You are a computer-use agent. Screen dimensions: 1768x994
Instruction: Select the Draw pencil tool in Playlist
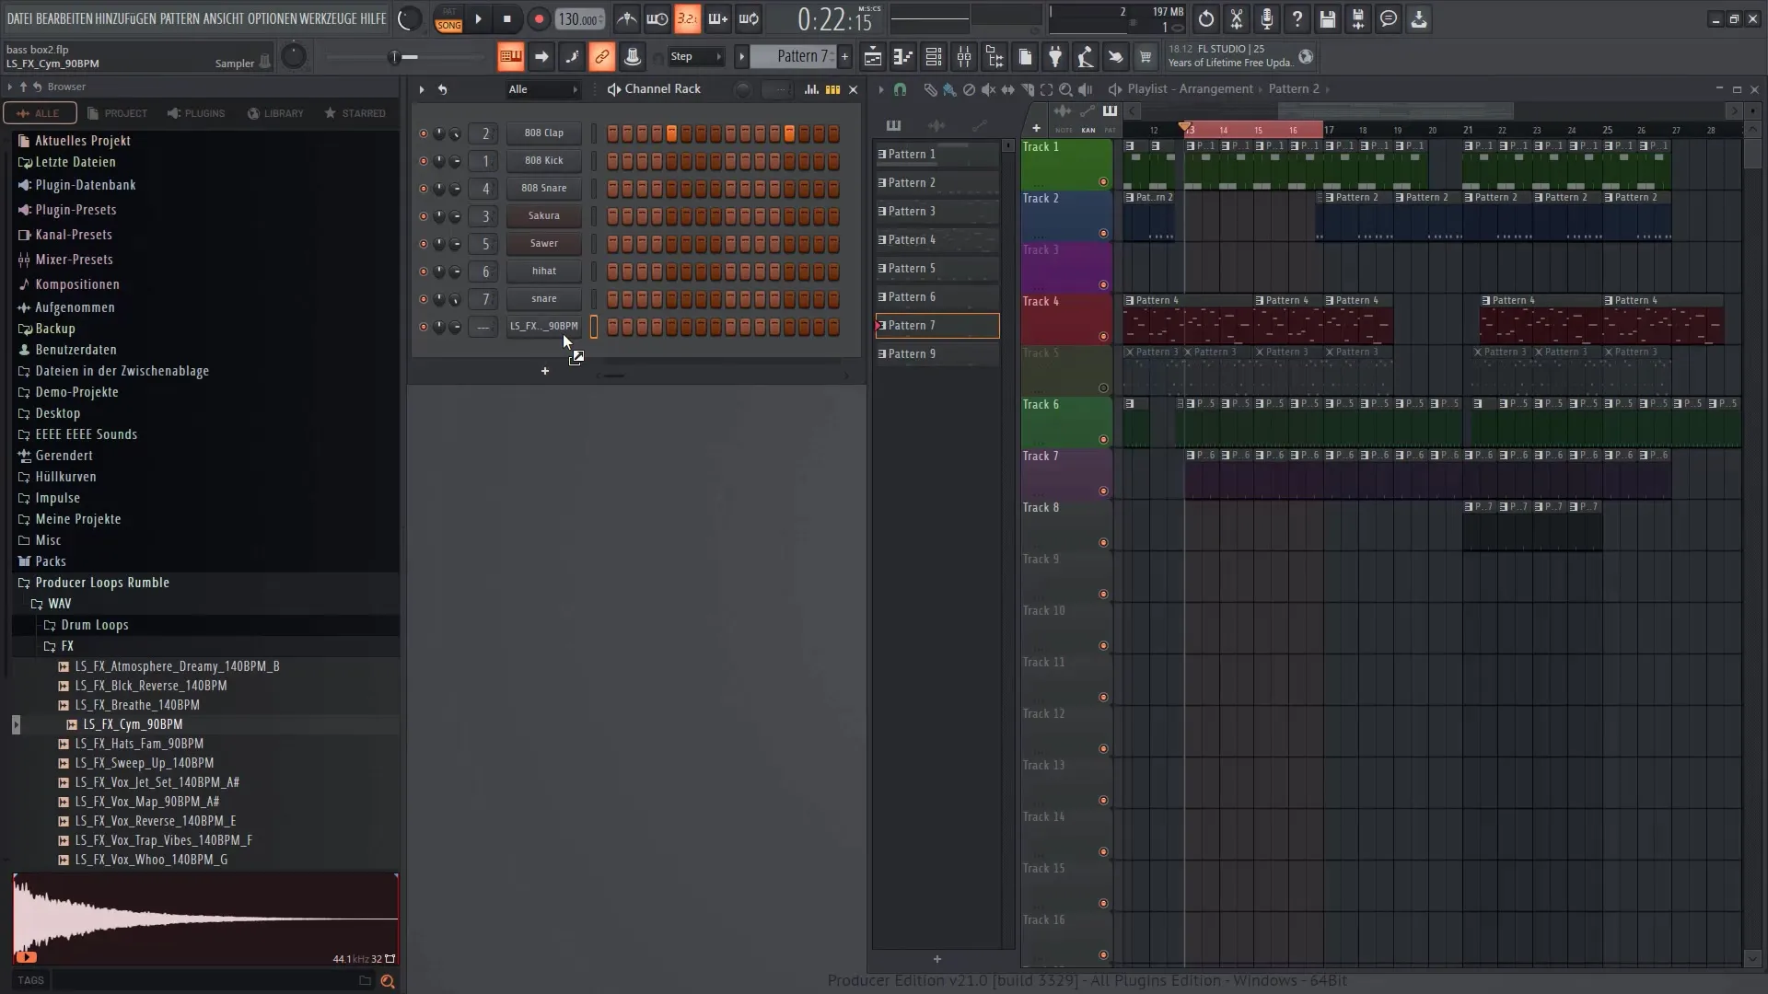930,89
